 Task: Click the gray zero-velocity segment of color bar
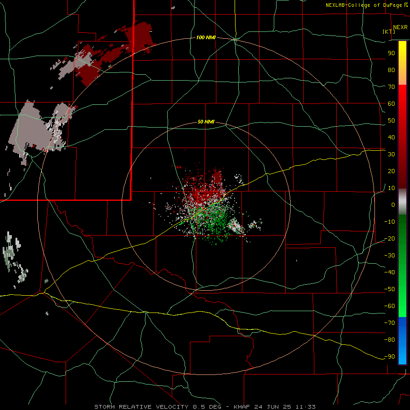pyautogui.click(x=402, y=202)
